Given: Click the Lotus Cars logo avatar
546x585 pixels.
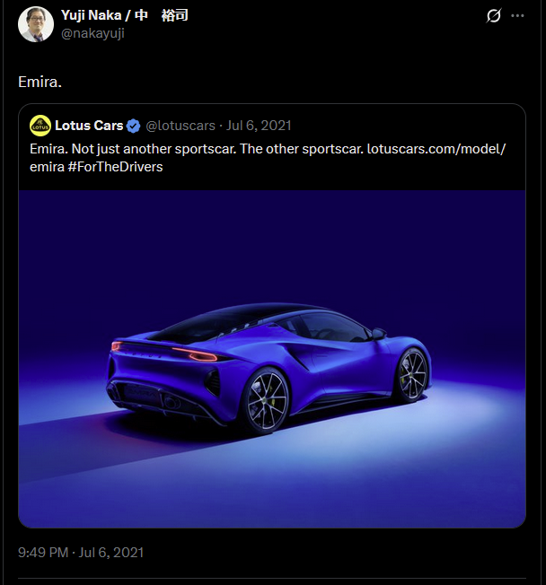Looking at the screenshot, I should [40, 126].
